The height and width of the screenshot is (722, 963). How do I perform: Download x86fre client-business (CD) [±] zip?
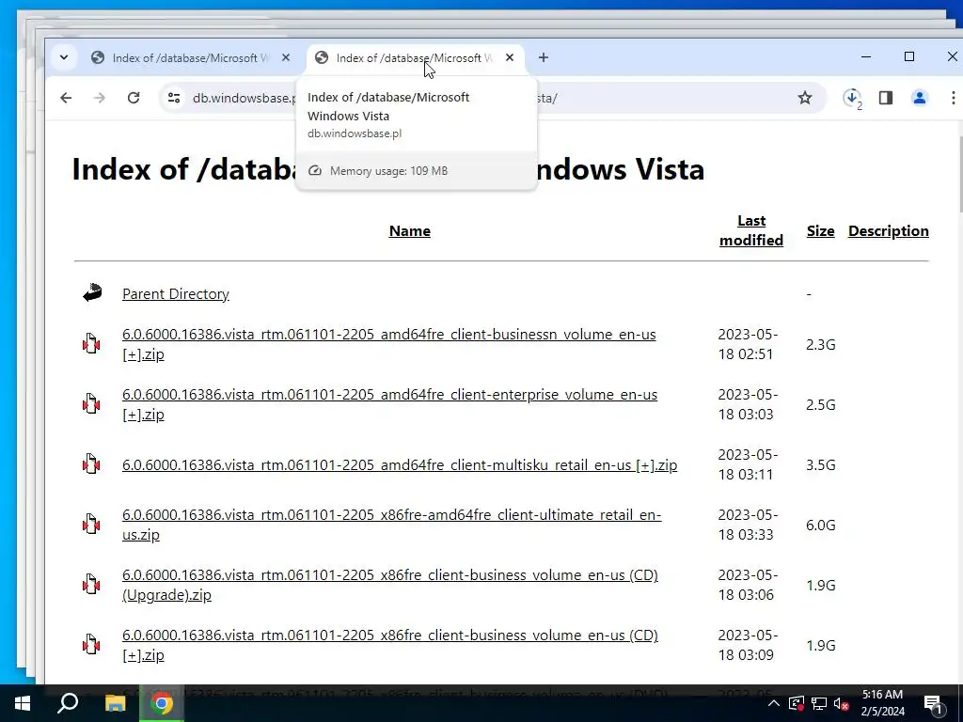click(x=390, y=645)
